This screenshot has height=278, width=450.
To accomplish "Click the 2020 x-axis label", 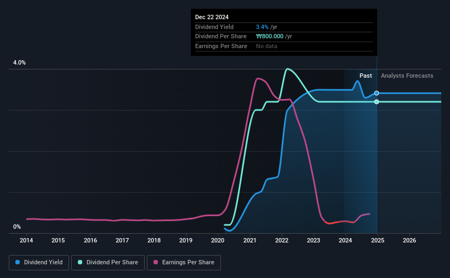I will coord(218,240).
